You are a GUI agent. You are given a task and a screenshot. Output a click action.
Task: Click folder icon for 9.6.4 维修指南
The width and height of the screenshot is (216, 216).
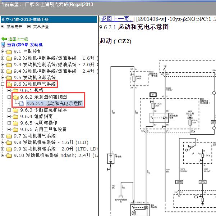(x=15, y=117)
